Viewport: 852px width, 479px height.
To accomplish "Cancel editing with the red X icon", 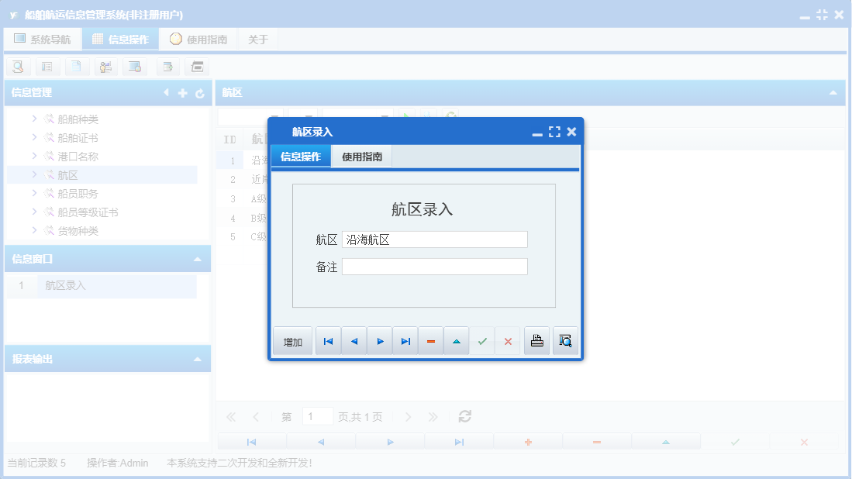I will 508,340.
